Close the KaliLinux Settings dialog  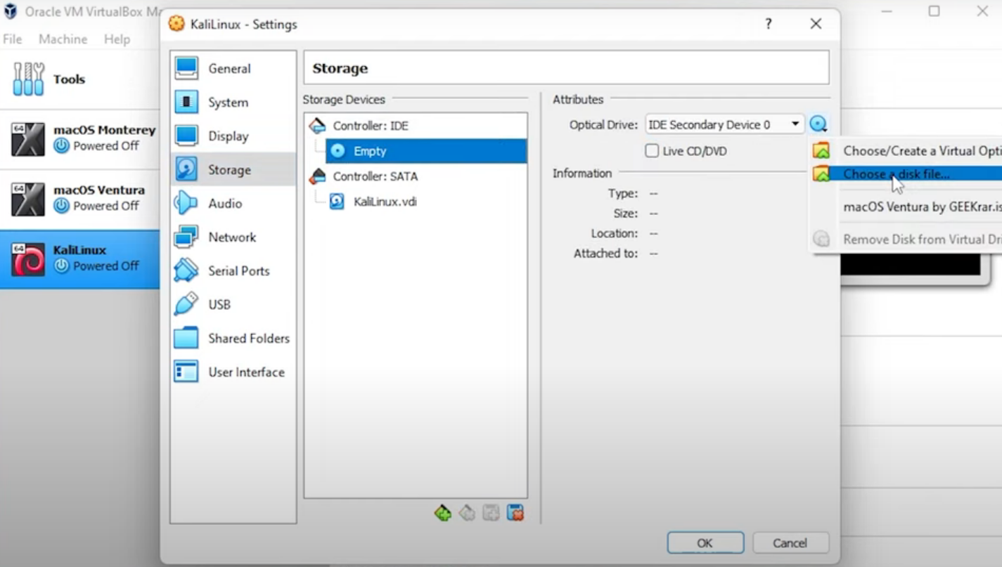816,24
